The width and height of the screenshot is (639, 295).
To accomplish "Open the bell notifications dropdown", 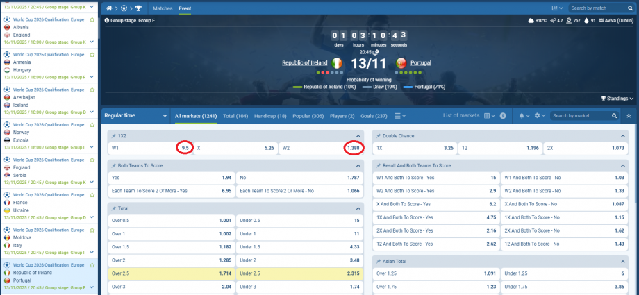I will pos(524,116).
